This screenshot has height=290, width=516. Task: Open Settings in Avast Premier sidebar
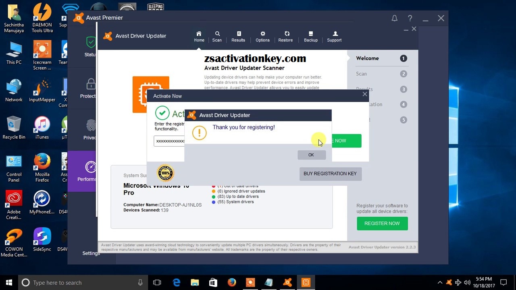[x=91, y=253]
